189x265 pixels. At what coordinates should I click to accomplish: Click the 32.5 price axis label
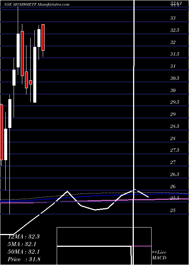tap(175, 30)
